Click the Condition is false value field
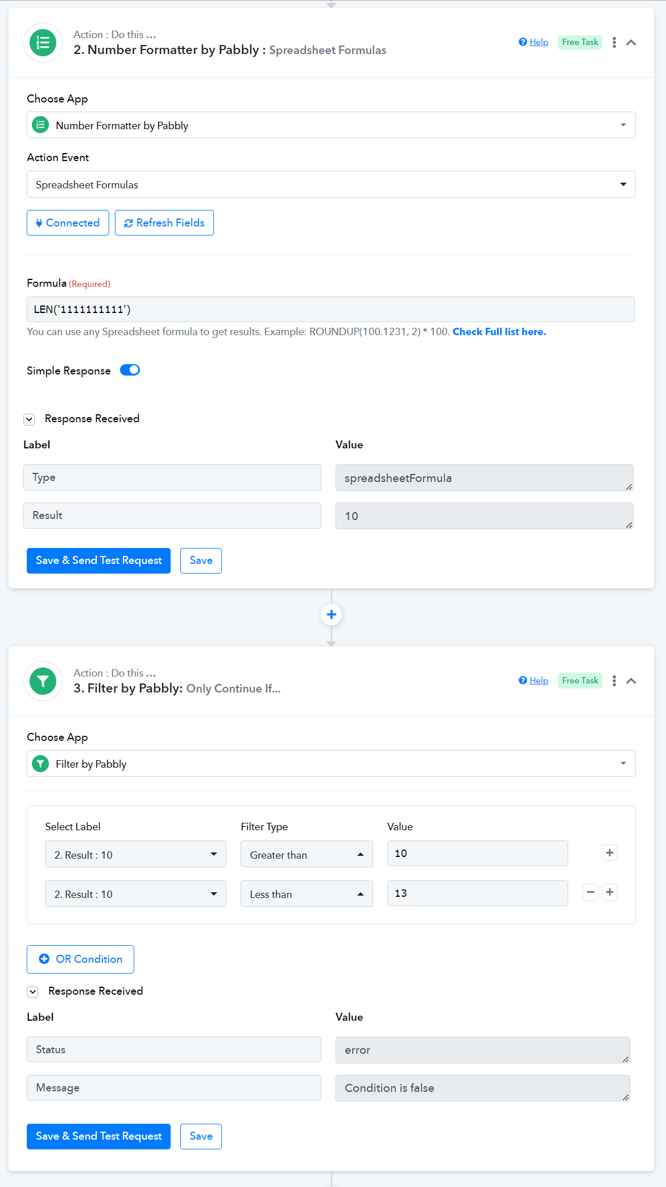666x1187 pixels. point(483,1089)
